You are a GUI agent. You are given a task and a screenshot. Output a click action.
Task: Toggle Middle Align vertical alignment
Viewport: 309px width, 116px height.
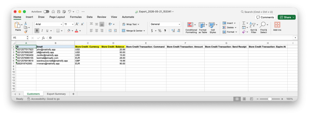[x=97, y=24]
